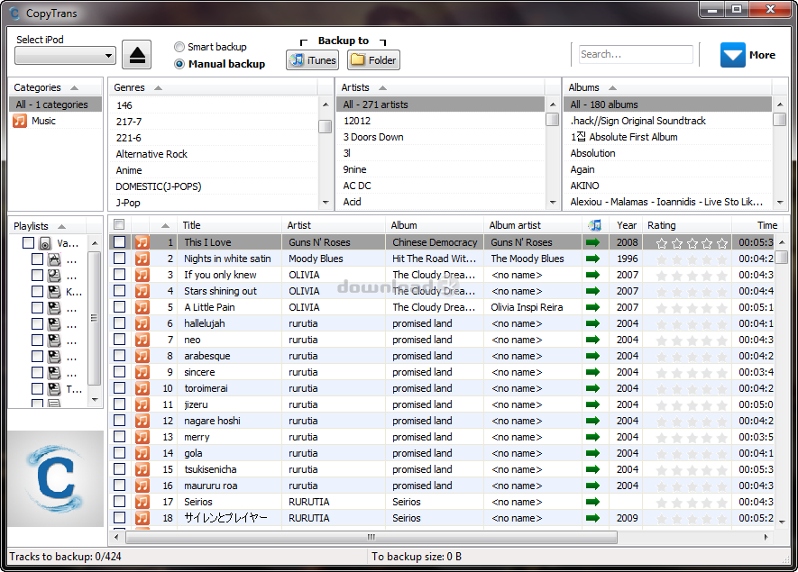Image resolution: width=798 pixels, height=572 pixels.
Task: Set five-star rating for This I Love
Action: point(722,243)
